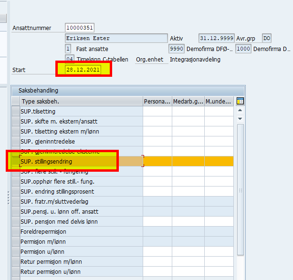
Task: Open the table column configuration icon
Action: coord(240,101)
